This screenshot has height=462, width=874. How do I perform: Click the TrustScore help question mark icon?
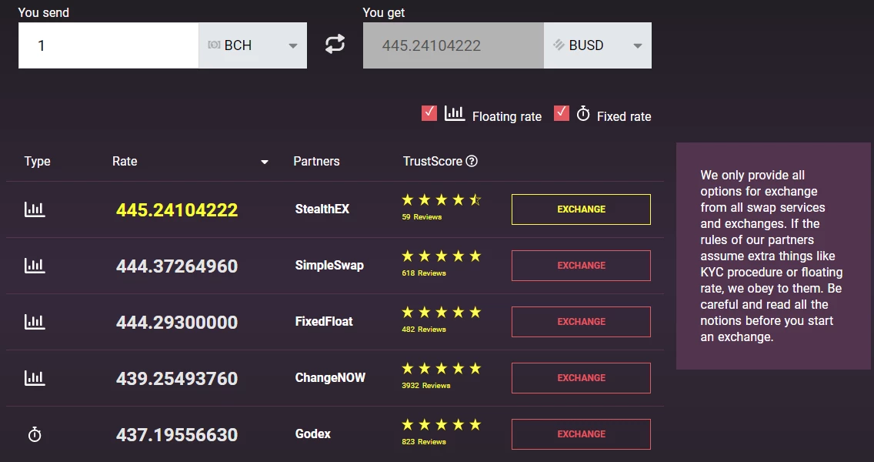point(472,161)
